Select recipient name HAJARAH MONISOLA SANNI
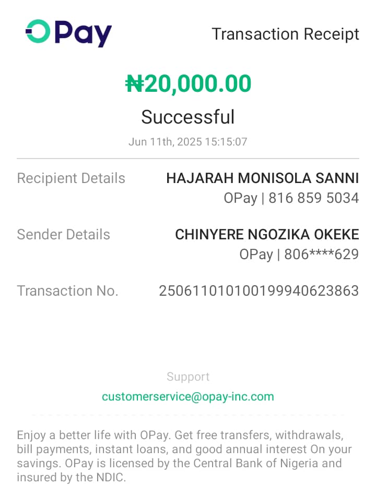Image resolution: width=376 pixels, height=485 pixels. pyautogui.click(x=263, y=178)
